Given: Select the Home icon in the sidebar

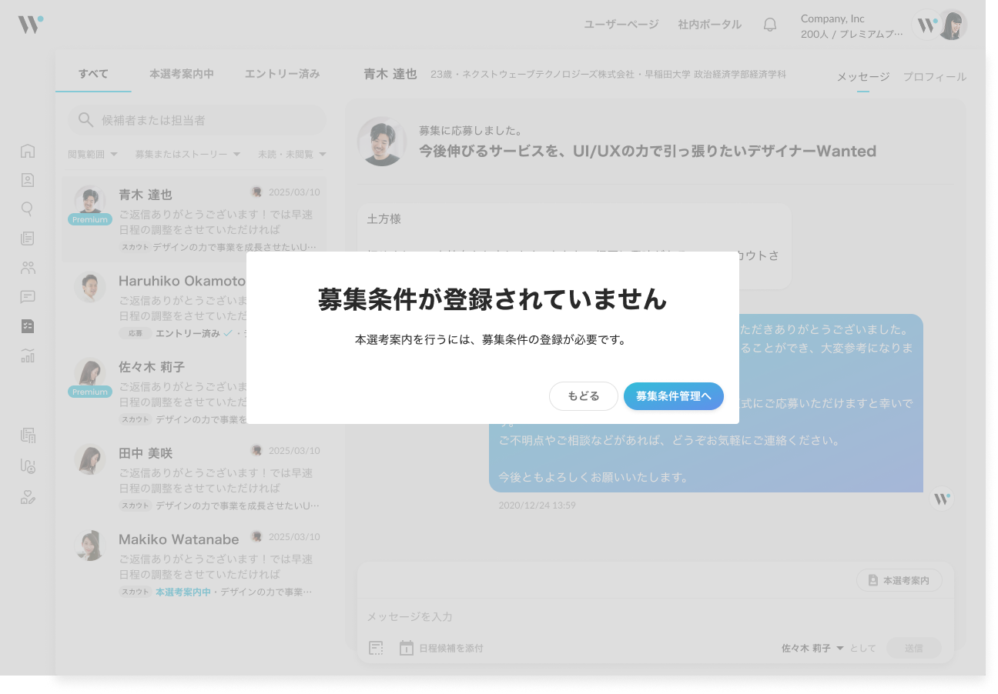Looking at the screenshot, I should point(28,152).
